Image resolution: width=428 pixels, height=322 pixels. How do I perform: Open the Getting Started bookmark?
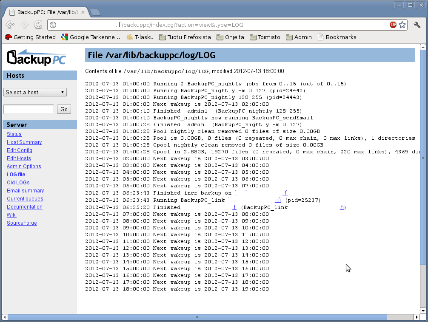point(30,37)
